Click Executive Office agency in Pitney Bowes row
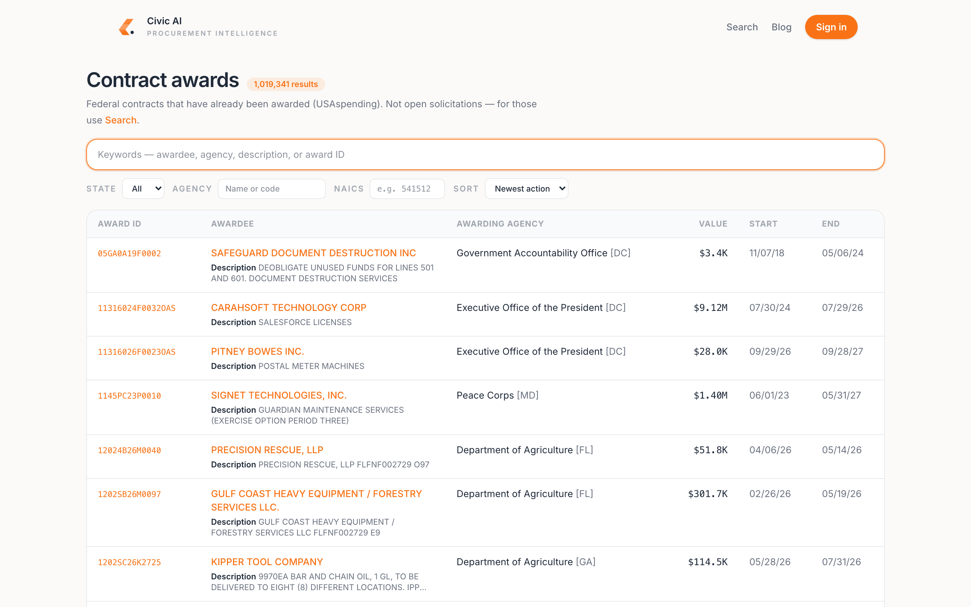 click(541, 351)
